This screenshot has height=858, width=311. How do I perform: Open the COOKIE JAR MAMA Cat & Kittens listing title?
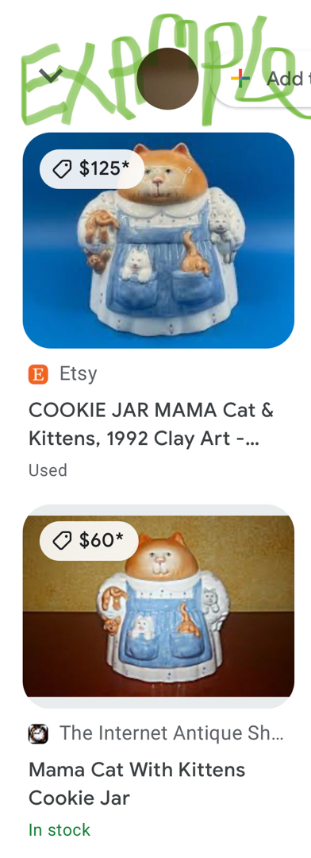tap(151, 424)
